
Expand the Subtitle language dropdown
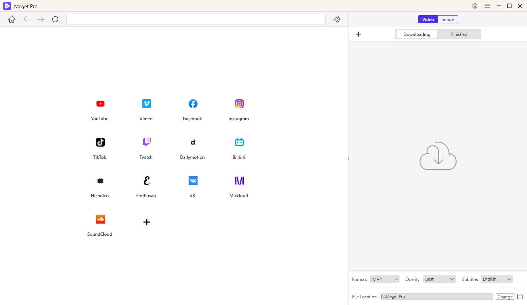(x=497, y=279)
